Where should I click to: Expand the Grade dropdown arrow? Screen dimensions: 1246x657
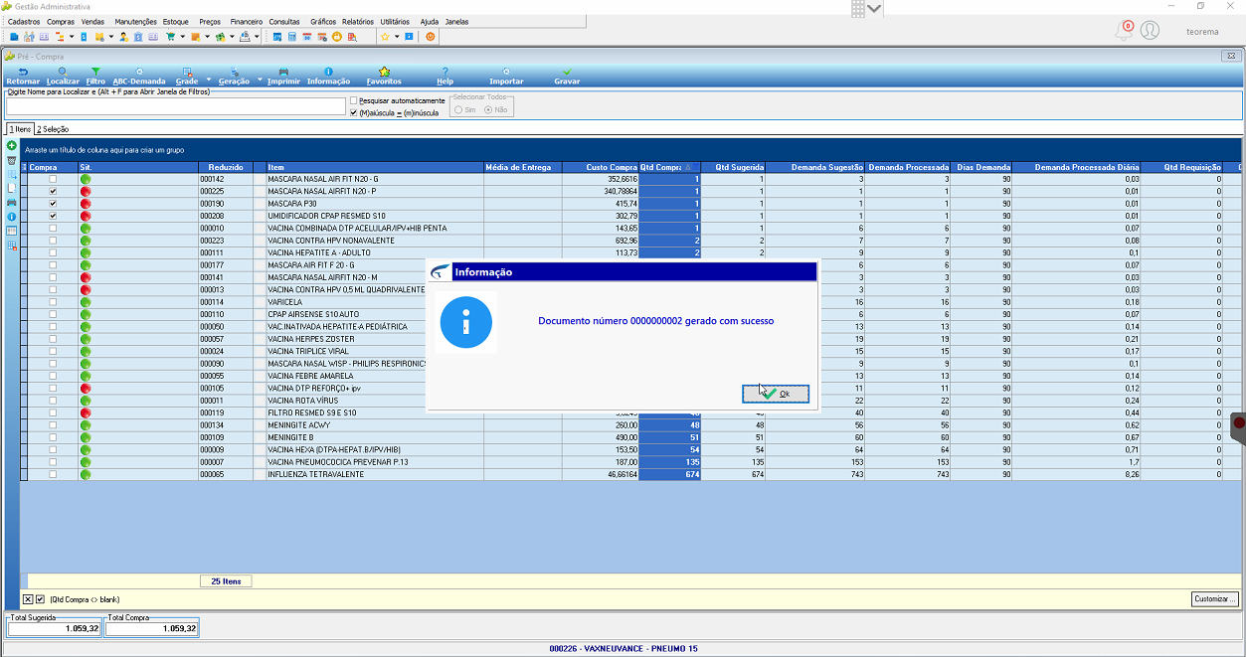click(209, 79)
